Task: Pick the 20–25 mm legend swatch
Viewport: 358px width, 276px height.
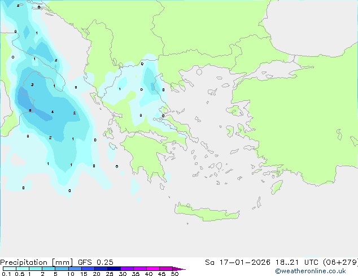Action: click(x=101, y=269)
